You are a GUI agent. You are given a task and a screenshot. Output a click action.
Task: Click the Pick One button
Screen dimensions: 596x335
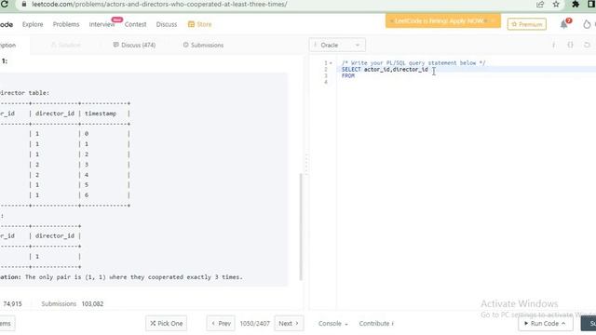coord(166,323)
